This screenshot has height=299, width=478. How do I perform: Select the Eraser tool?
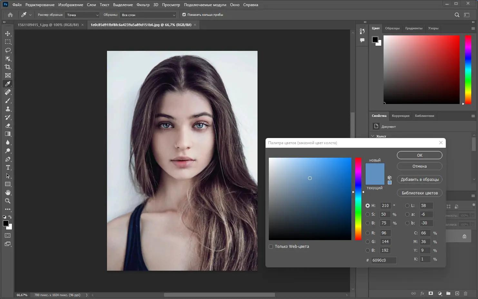click(8, 126)
